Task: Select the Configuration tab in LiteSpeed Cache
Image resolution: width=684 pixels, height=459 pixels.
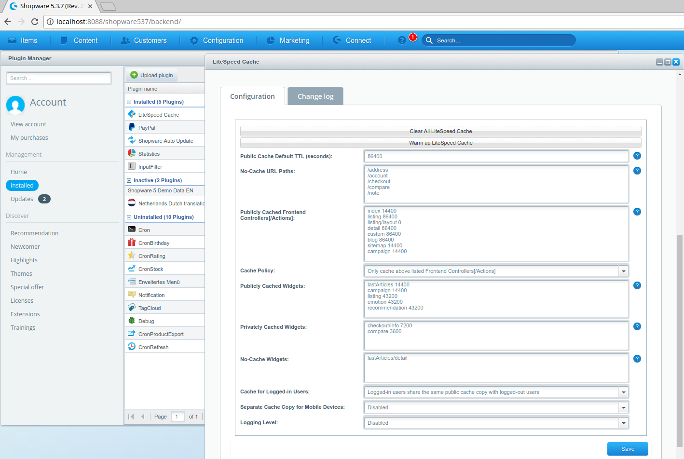Action: point(252,96)
